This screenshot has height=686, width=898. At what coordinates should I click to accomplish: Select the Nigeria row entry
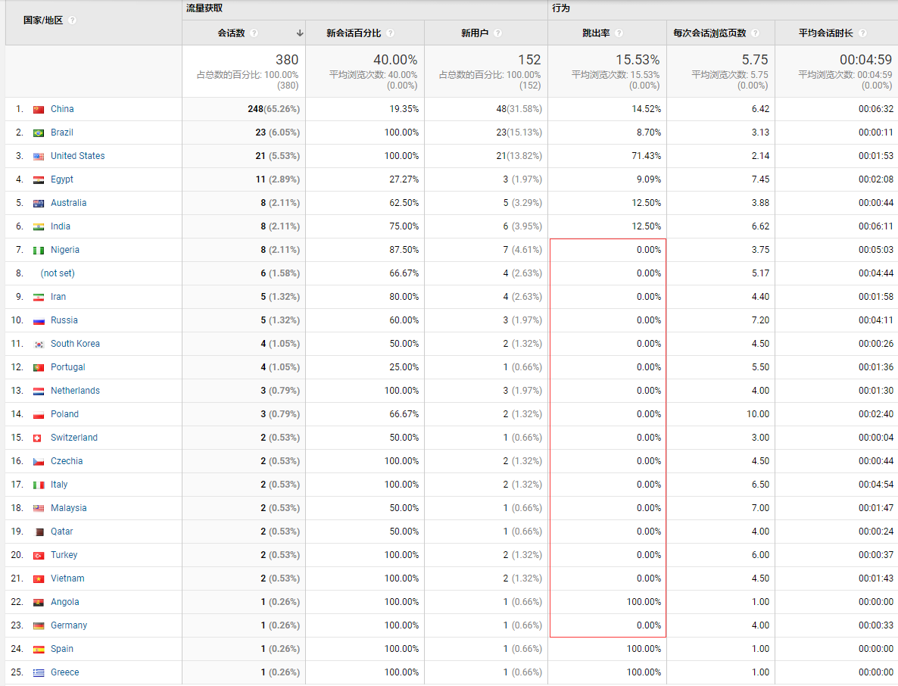[65, 250]
